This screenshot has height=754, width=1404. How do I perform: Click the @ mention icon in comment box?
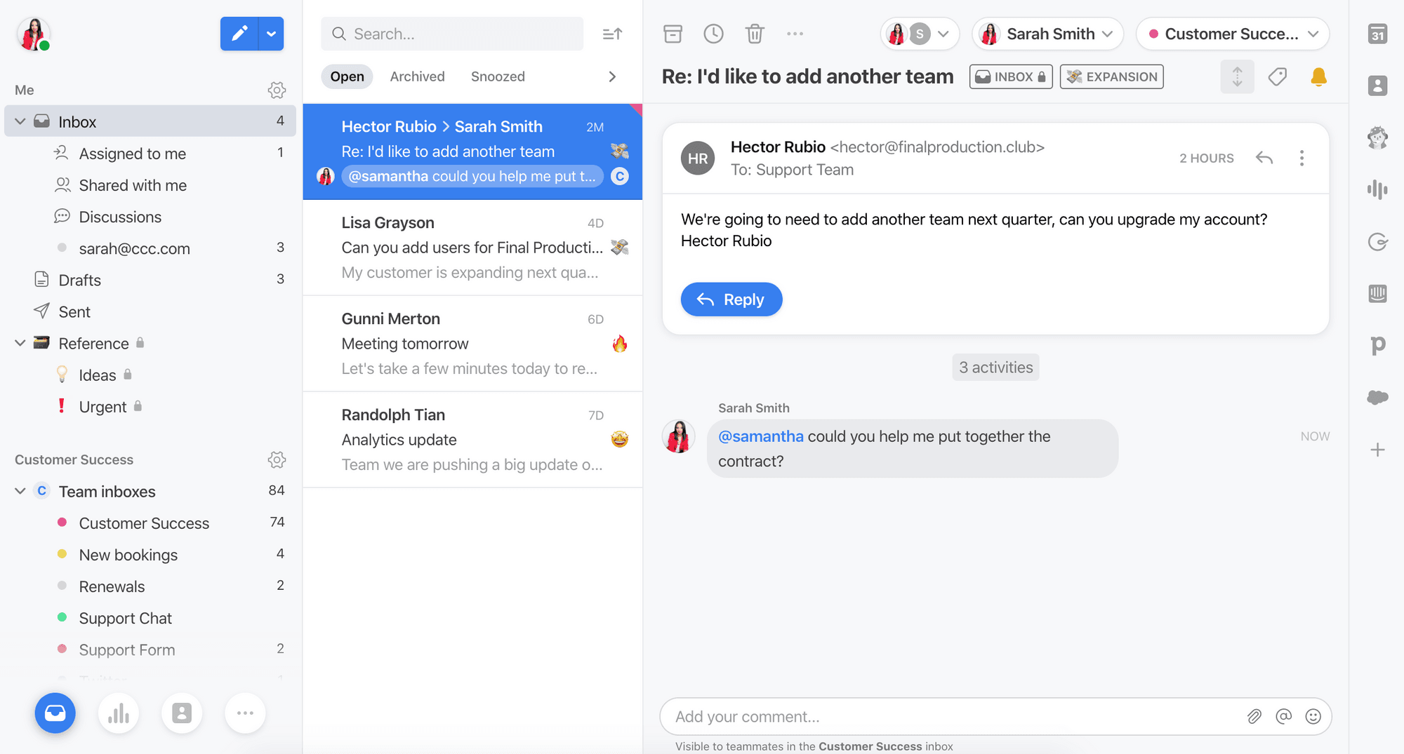1283,716
